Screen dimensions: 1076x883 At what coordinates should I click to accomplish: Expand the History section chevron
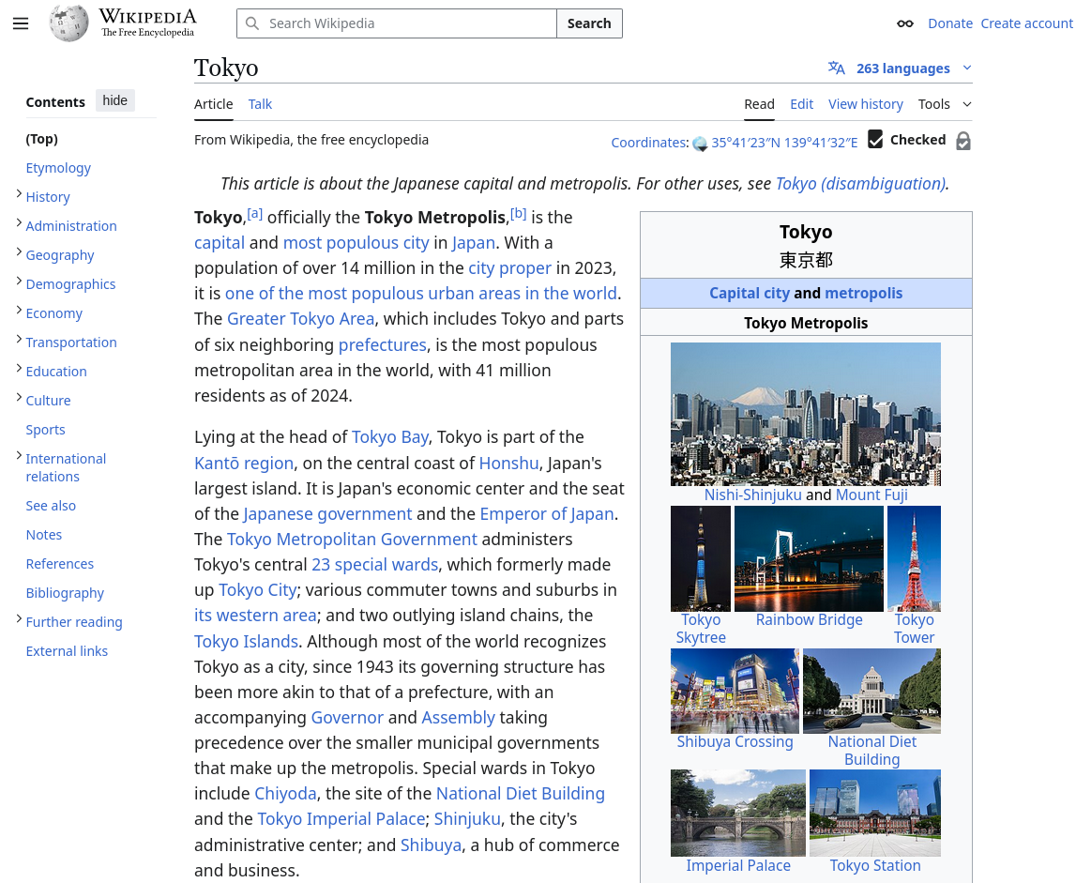(19, 194)
